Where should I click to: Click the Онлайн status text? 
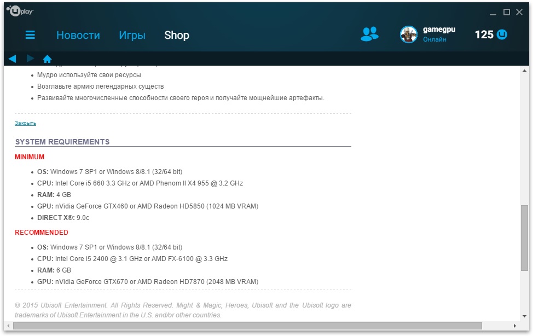point(434,39)
